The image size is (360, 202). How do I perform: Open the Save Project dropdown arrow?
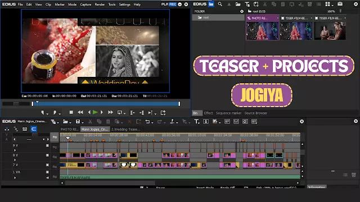(83, 122)
